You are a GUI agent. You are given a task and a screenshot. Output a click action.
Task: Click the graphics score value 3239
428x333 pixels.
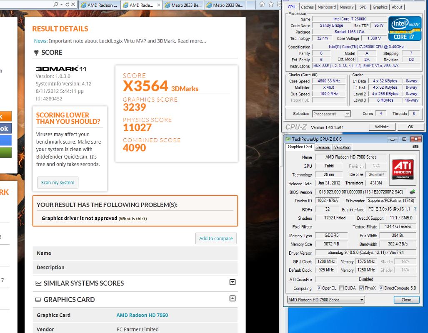click(x=134, y=107)
